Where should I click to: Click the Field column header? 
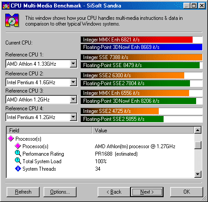coord(49,130)
